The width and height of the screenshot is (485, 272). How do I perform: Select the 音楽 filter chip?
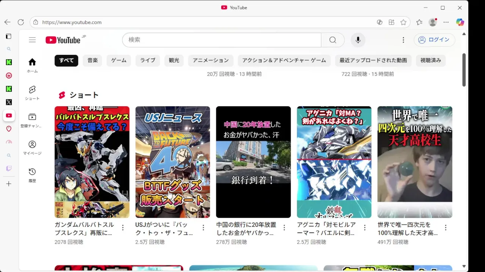pyautogui.click(x=92, y=60)
